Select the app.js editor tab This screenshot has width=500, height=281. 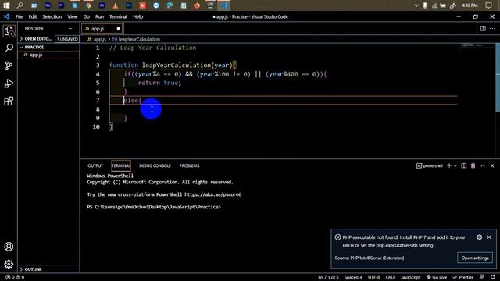[x=102, y=29]
